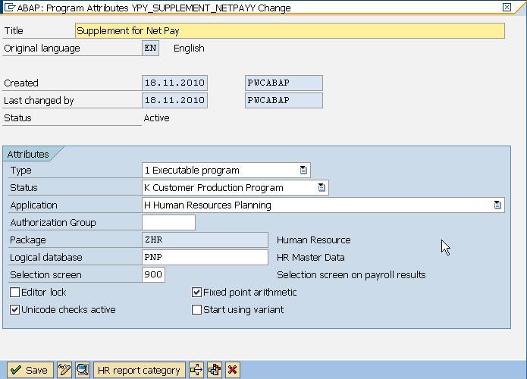Click the Title input field
Viewport: 527px width, 379px height.
tap(290, 31)
